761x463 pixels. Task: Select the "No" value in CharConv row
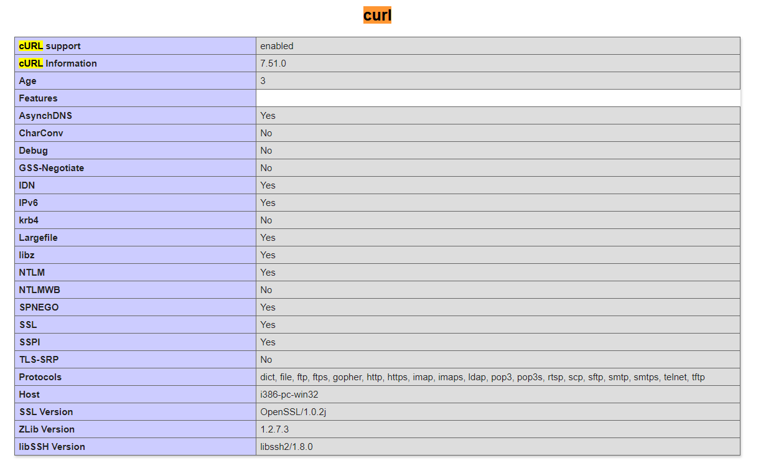[x=266, y=133]
